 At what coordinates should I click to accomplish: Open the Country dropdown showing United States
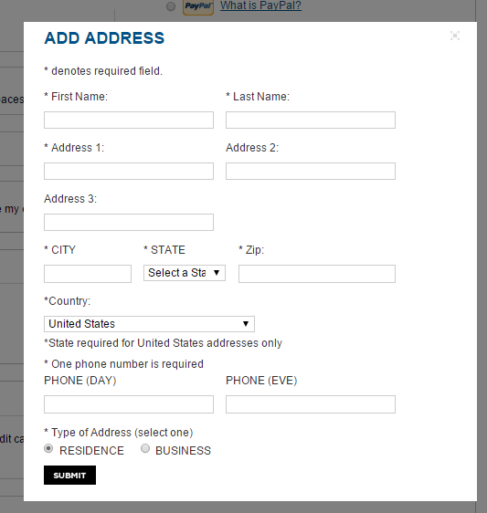(149, 324)
